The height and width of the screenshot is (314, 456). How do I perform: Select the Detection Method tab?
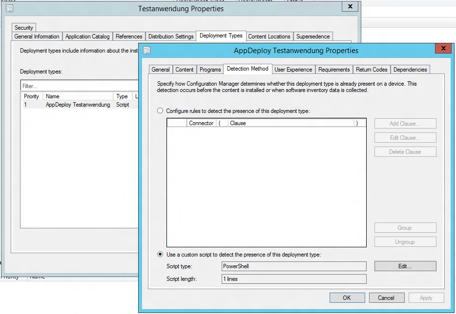point(248,69)
